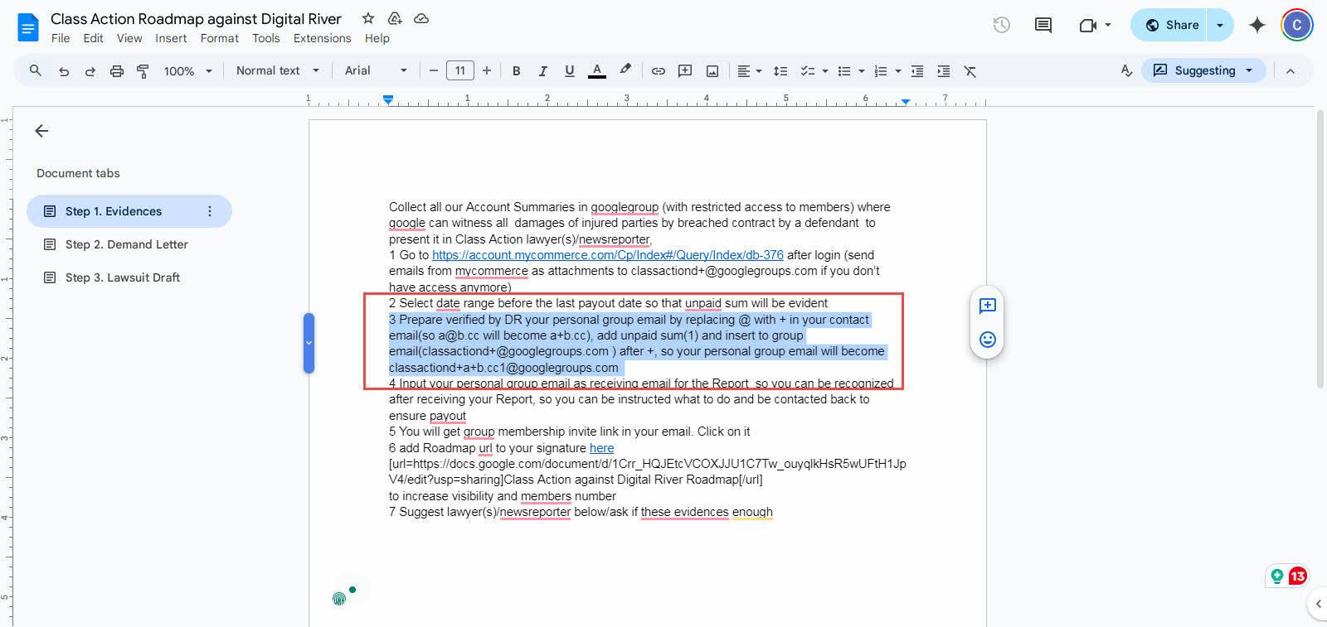Open version history clock icon

coord(1002,25)
